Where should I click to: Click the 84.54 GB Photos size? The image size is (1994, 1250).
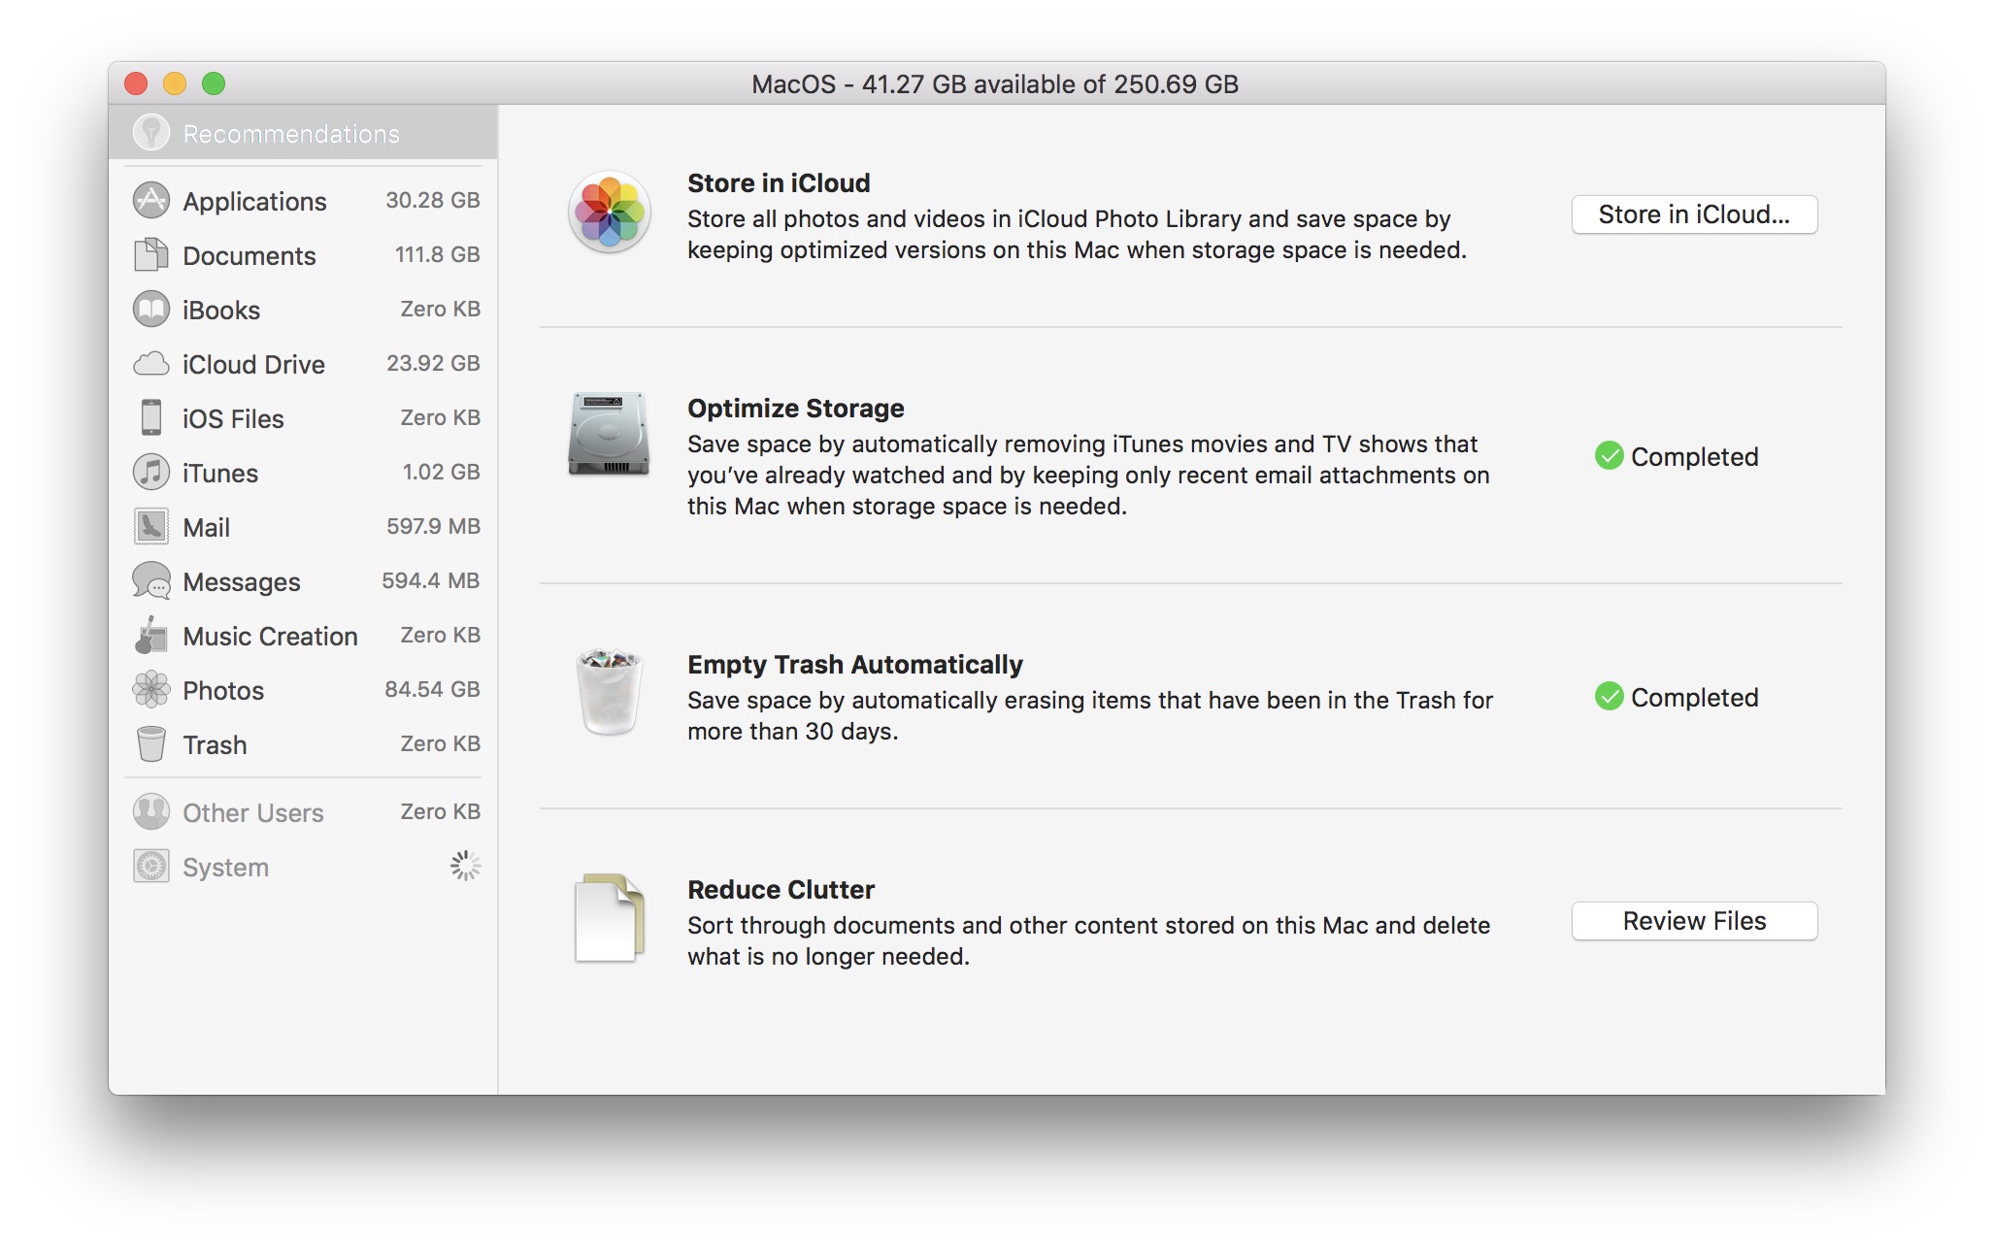click(x=432, y=689)
